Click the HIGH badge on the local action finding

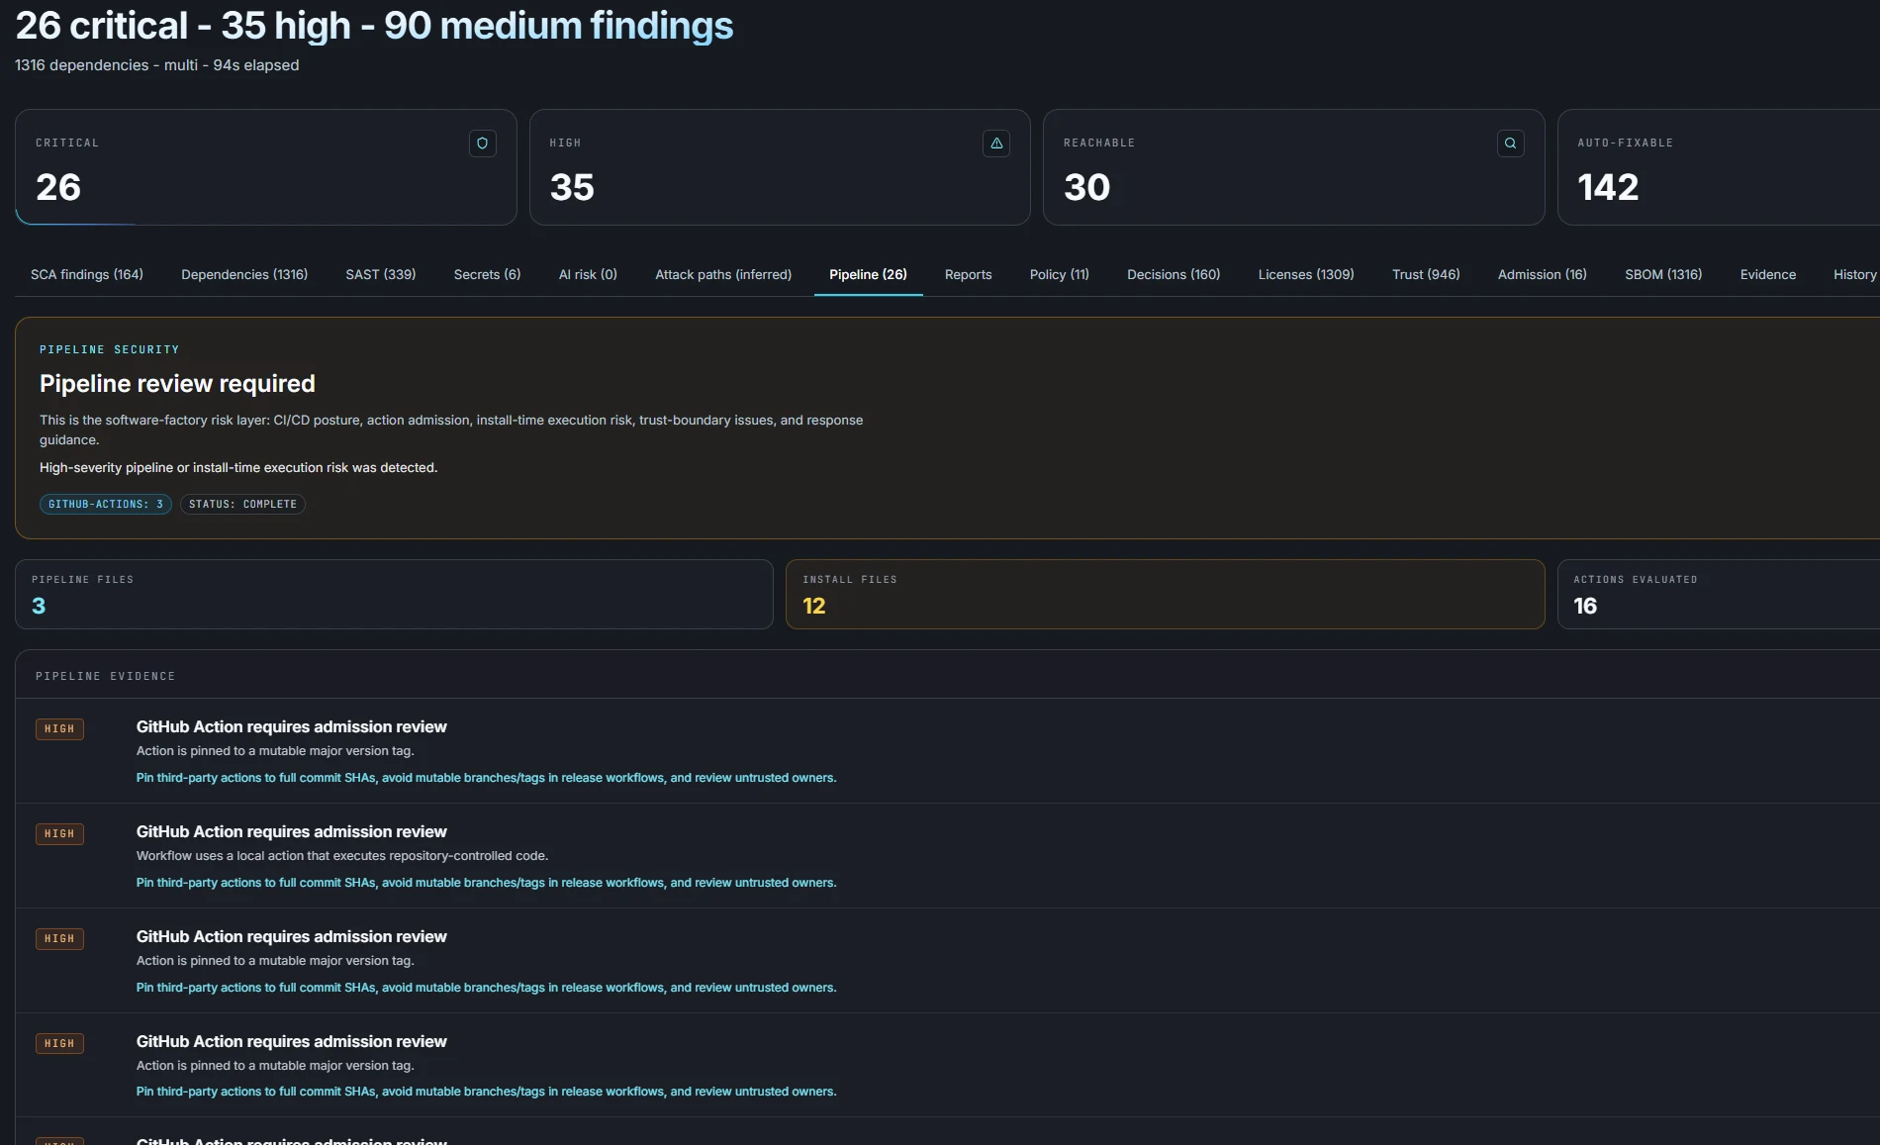pyautogui.click(x=59, y=834)
